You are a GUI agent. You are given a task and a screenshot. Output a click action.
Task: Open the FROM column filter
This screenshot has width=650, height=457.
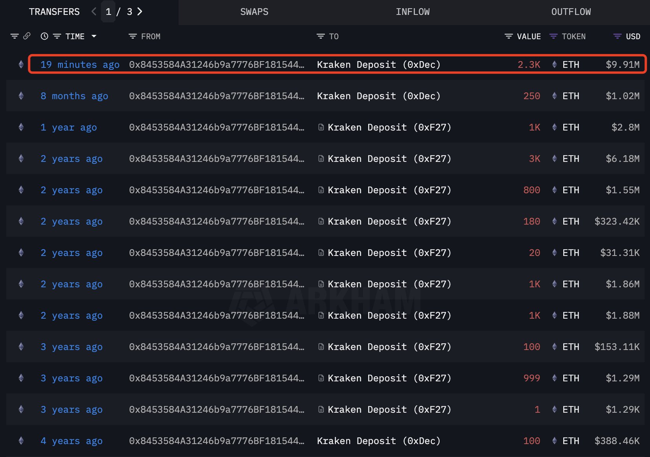[133, 36]
